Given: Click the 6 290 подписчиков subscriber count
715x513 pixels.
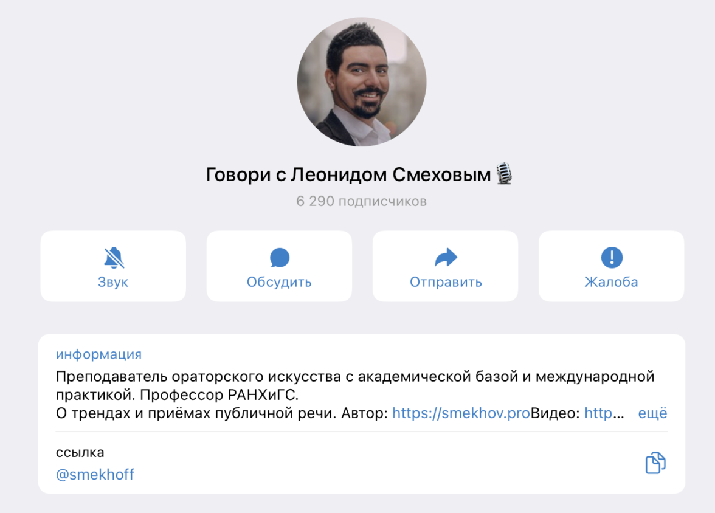Looking at the screenshot, I should click(362, 201).
